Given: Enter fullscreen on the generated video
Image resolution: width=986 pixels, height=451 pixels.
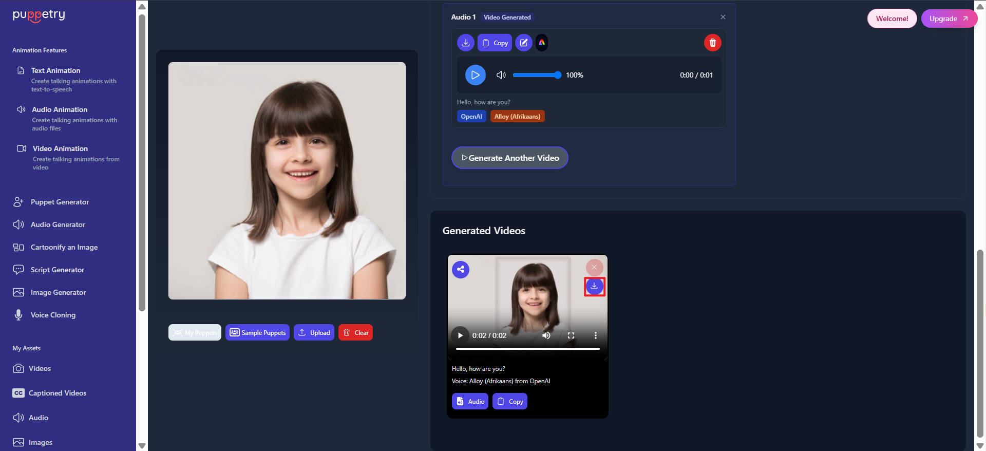Looking at the screenshot, I should pos(571,335).
